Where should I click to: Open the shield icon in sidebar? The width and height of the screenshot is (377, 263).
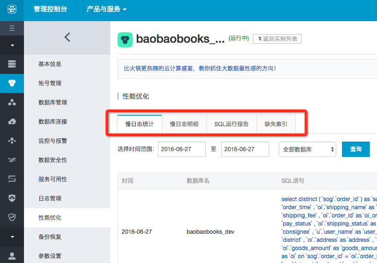pos(12,198)
